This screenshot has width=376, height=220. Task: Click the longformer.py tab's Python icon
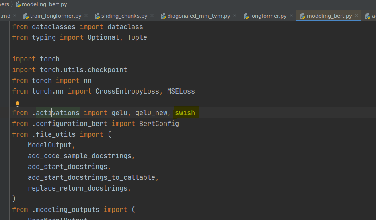246,16
